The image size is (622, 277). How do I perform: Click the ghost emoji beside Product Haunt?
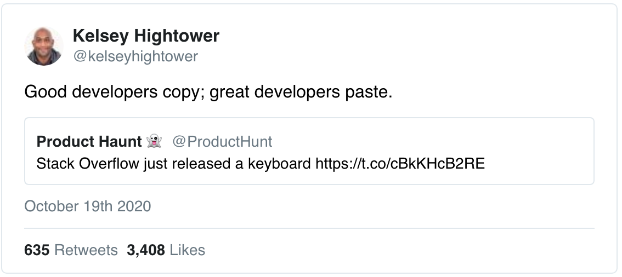coord(154,142)
